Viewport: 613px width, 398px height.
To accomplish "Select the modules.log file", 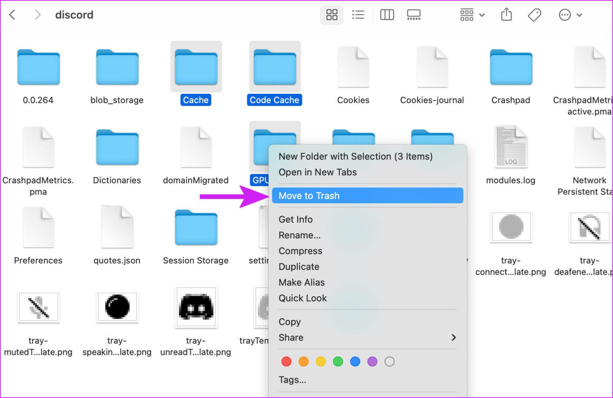I will [511, 146].
